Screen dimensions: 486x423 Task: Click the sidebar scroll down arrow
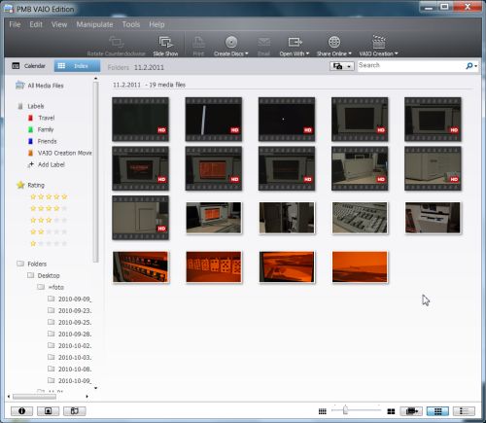click(x=95, y=388)
